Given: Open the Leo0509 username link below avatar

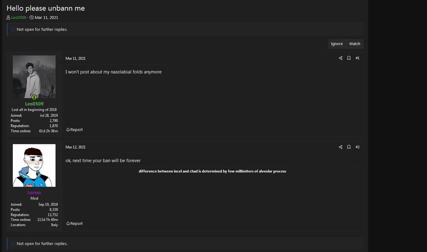Looking at the screenshot, I should coord(34,104).
